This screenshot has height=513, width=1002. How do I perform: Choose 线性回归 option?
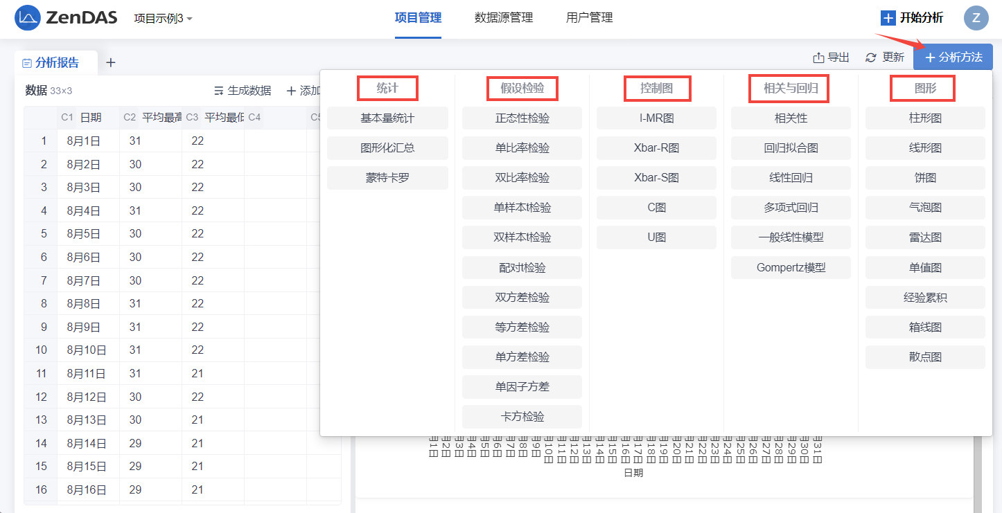(x=791, y=178)
